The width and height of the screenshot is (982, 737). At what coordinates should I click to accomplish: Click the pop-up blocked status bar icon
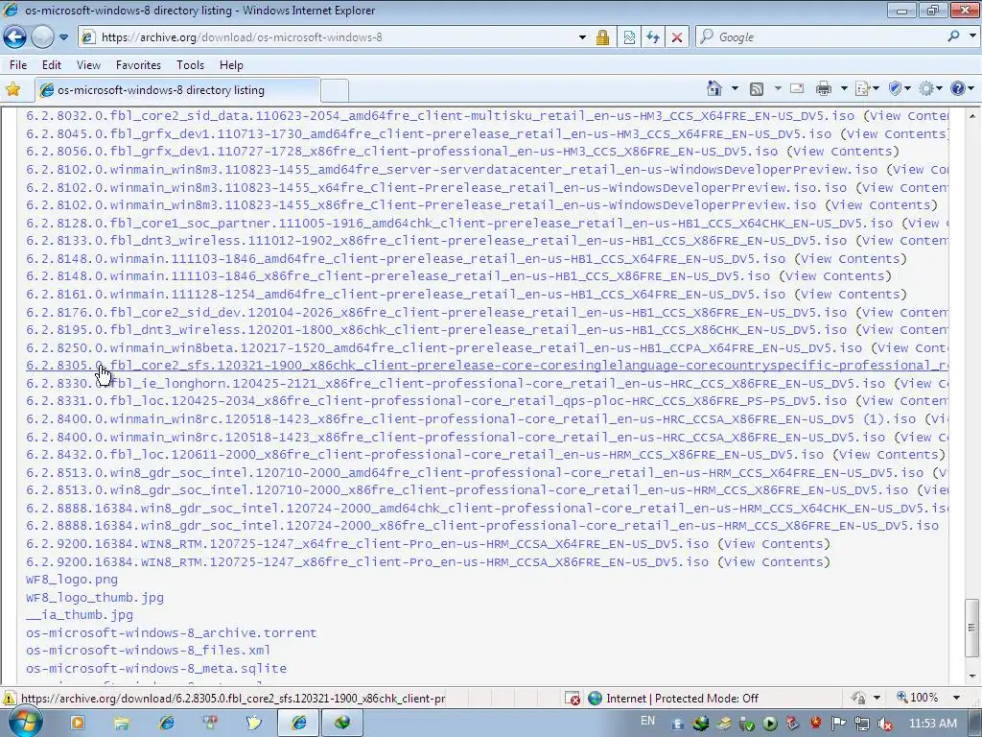(572, 699)
